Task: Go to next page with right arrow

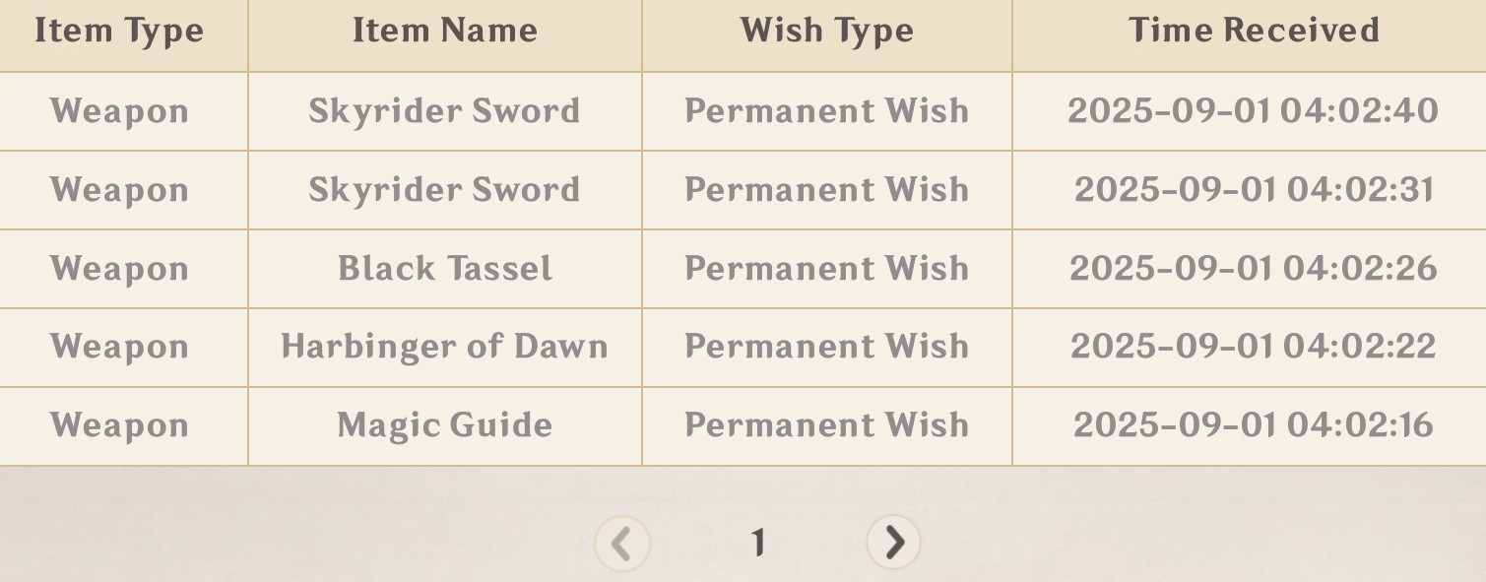Action: (893, 542)
